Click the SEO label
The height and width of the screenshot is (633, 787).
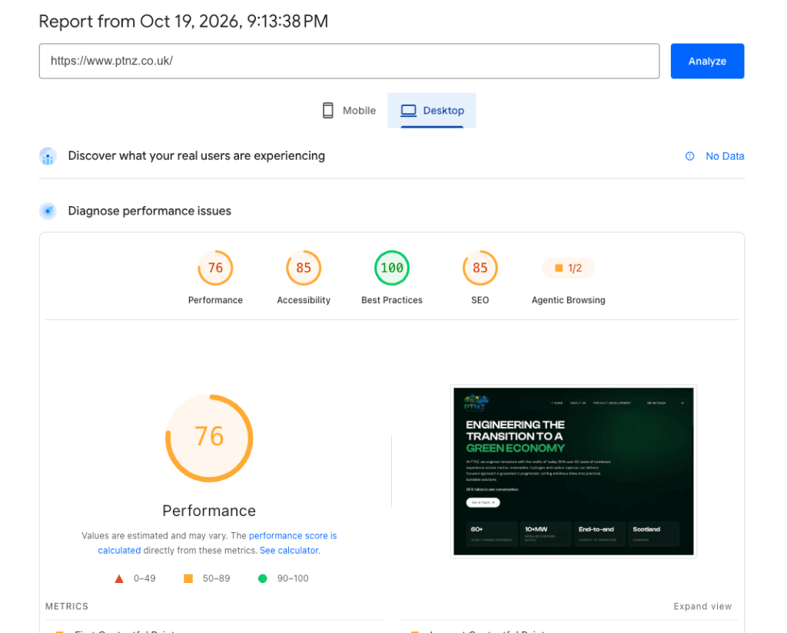pyautogui.click(x=480, y=300)
